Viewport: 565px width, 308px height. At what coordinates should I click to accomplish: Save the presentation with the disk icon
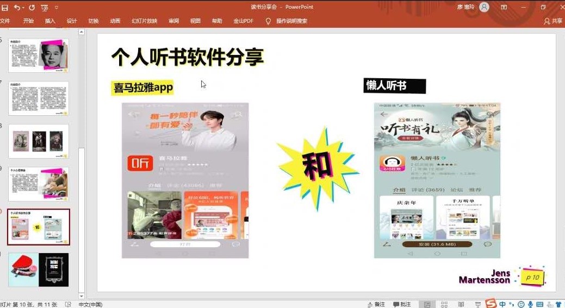pos(5,7)
